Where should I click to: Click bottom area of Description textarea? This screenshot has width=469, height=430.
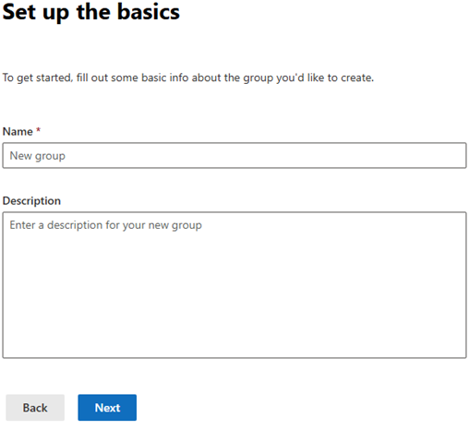tap(234, 344)
